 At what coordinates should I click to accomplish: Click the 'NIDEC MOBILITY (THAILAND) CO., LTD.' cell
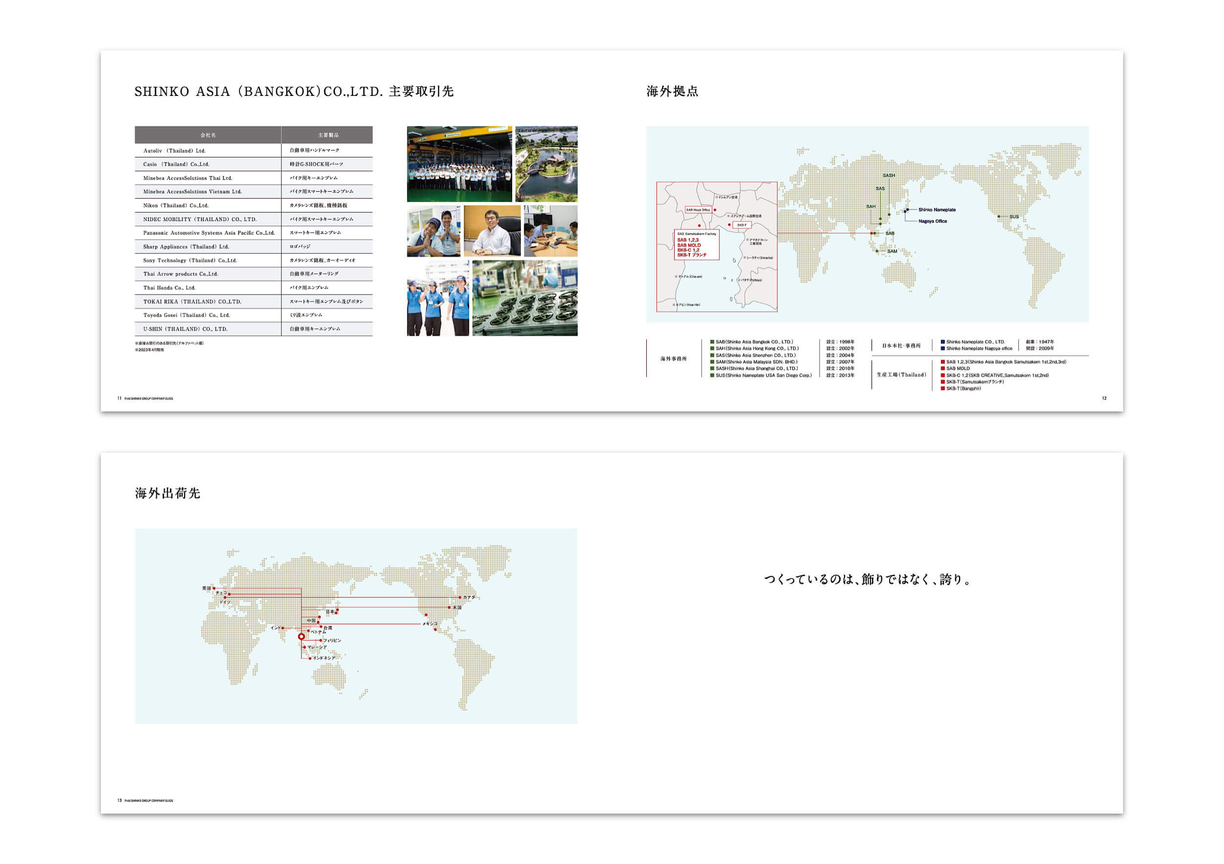[x=208, y=220]
